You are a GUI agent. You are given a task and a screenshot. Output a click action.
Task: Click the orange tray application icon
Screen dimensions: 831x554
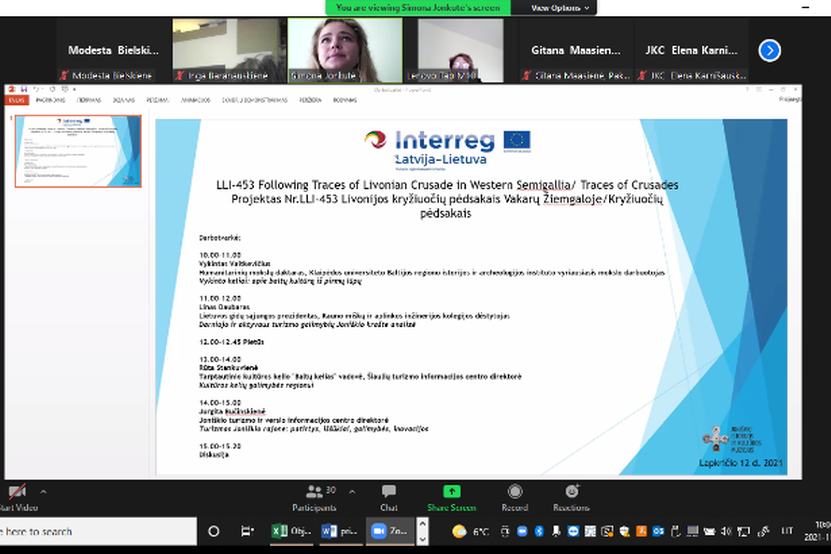(x=641, y=532)
